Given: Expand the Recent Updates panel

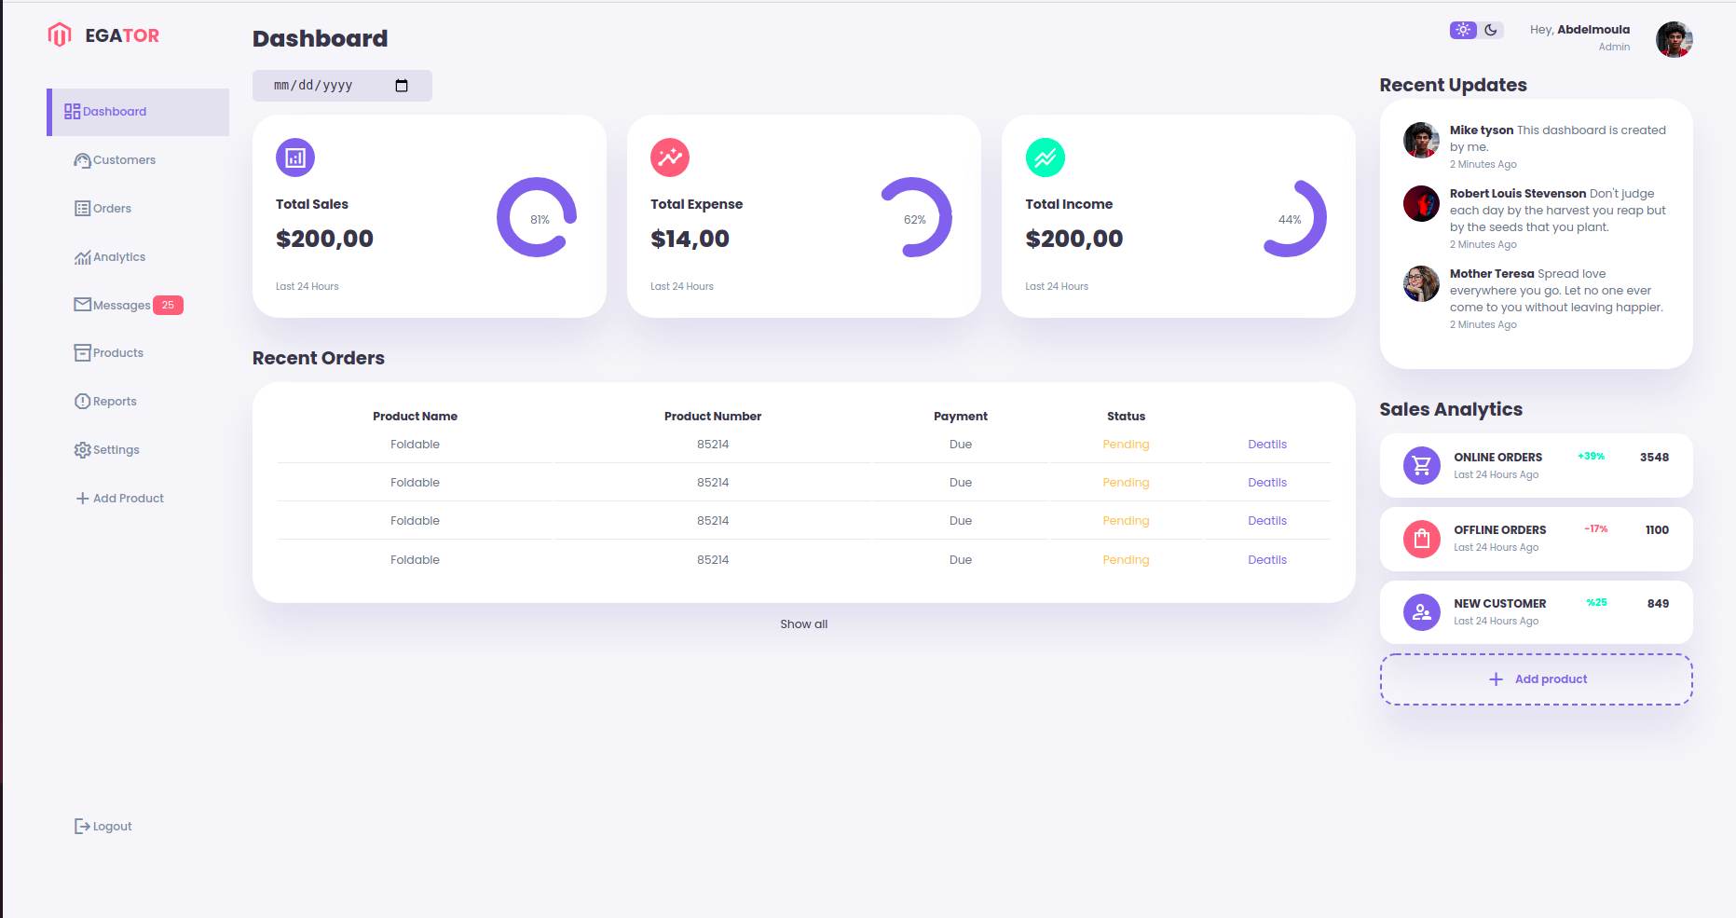Looking at the screenshot, I should click(x=1453, y=85).
